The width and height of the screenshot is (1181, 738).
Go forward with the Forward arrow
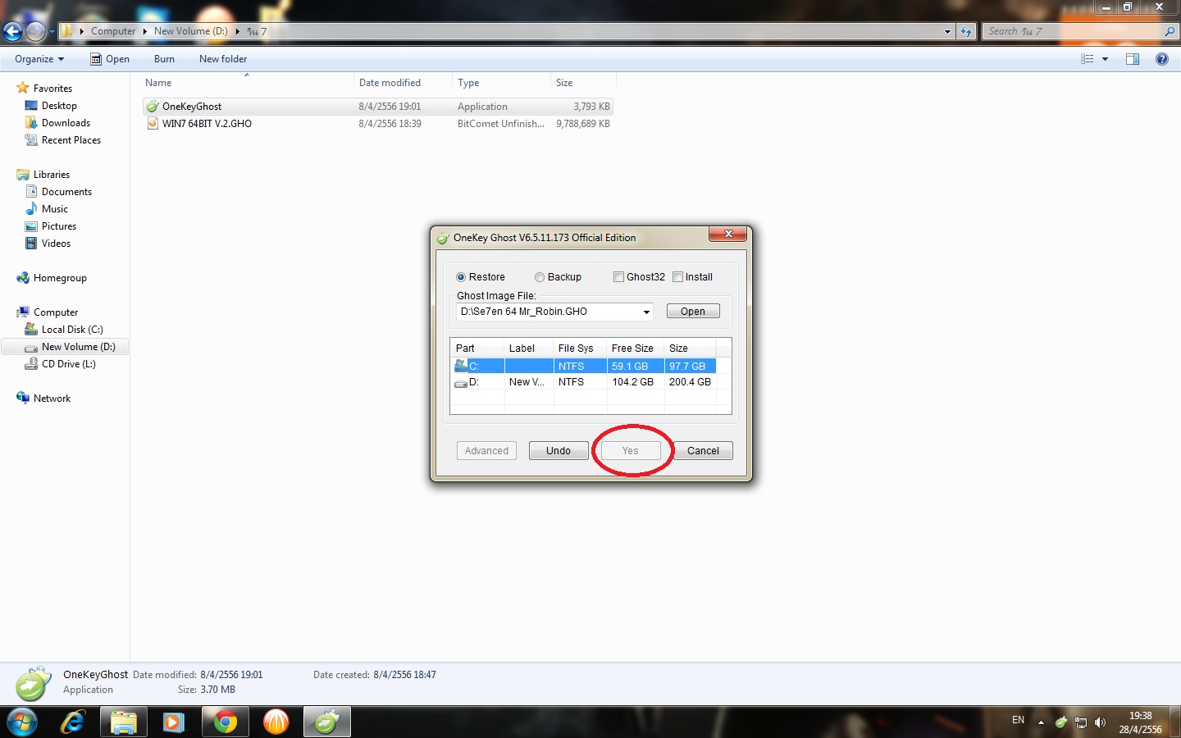coord(35,31)
